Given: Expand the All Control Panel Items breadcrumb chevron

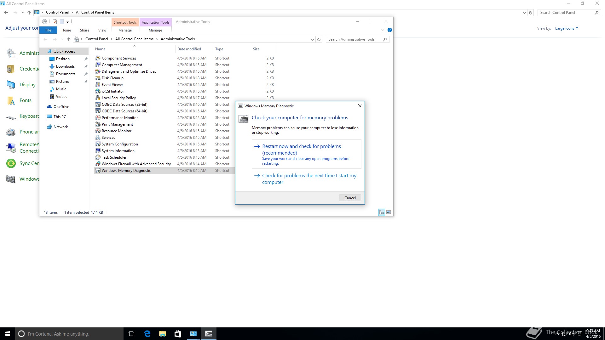Looking at the screenshot, I should (157, 39).
